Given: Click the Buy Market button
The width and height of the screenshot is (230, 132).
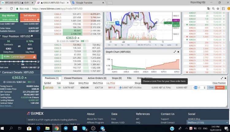Looking at the screenshot, I should pos(9,17).
